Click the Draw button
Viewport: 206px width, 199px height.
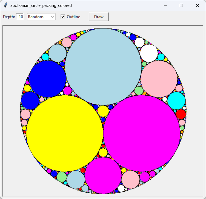tap(99, 17)
